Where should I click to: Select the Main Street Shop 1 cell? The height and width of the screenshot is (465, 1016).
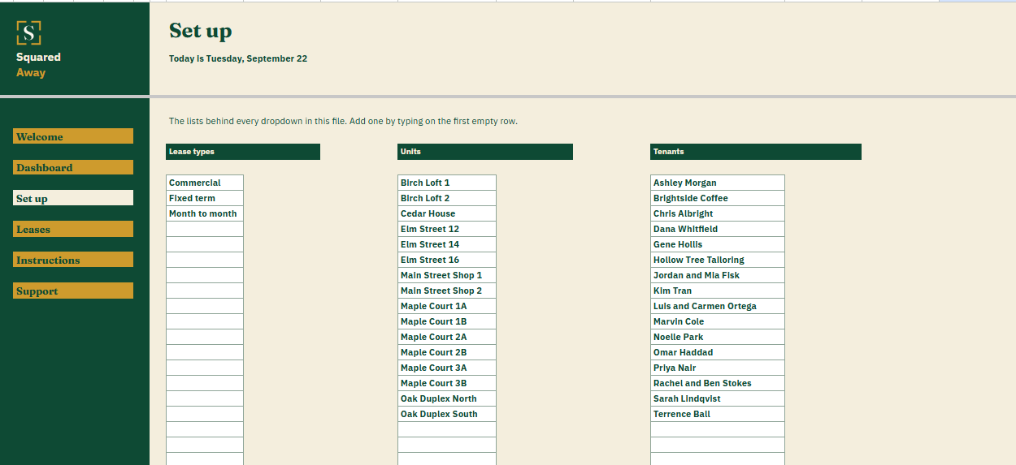pyautogui.click(x=447, y=275)
